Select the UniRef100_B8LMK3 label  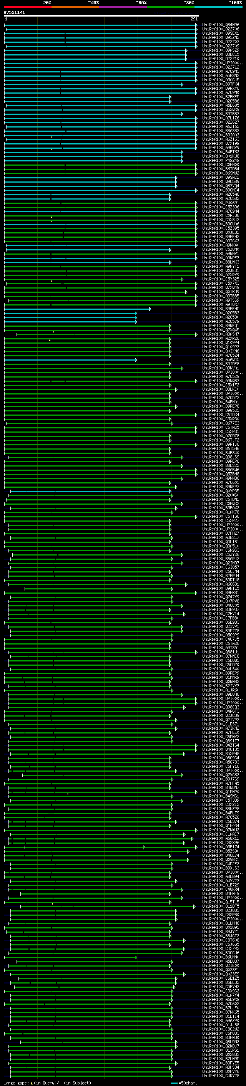[220, 262]
